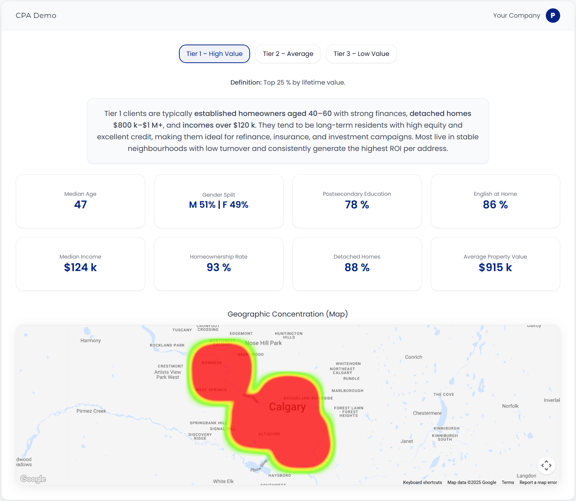Click the CPA Demo title

(x=36, y=16)
